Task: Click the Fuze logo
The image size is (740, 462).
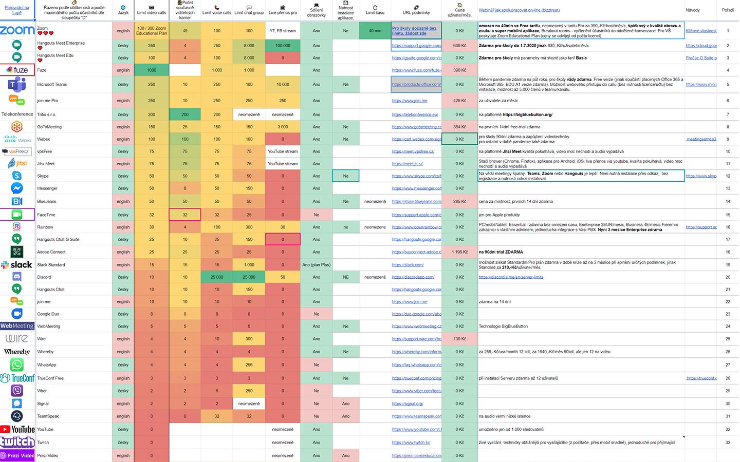Action: pyautogui.click(x=17, y=70)
